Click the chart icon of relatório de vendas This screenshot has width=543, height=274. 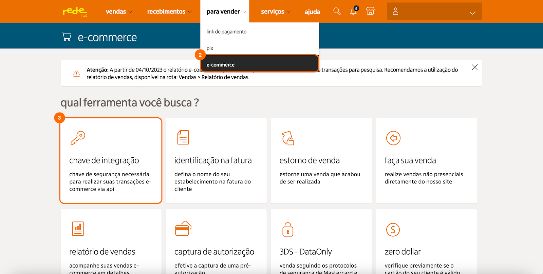pos(78,229)
